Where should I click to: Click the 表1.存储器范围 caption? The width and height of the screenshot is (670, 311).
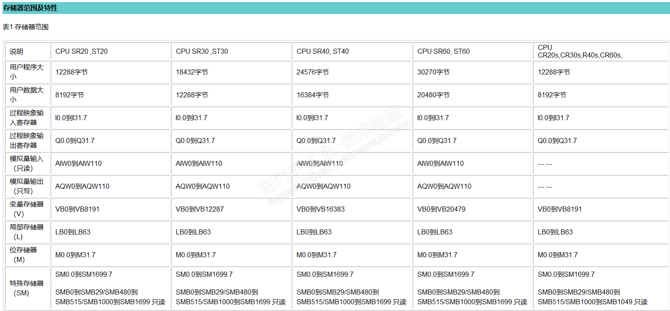(25, 27)
